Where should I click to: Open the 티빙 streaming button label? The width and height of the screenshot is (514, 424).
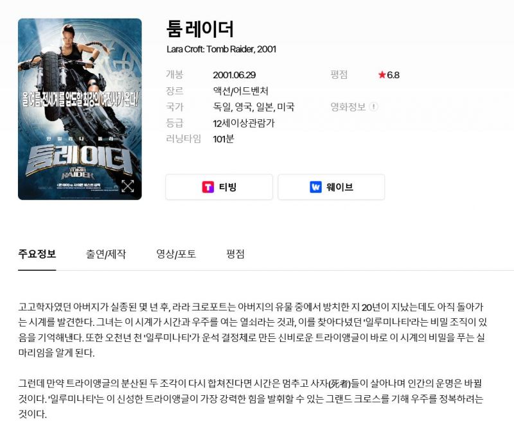pos(227,187)
